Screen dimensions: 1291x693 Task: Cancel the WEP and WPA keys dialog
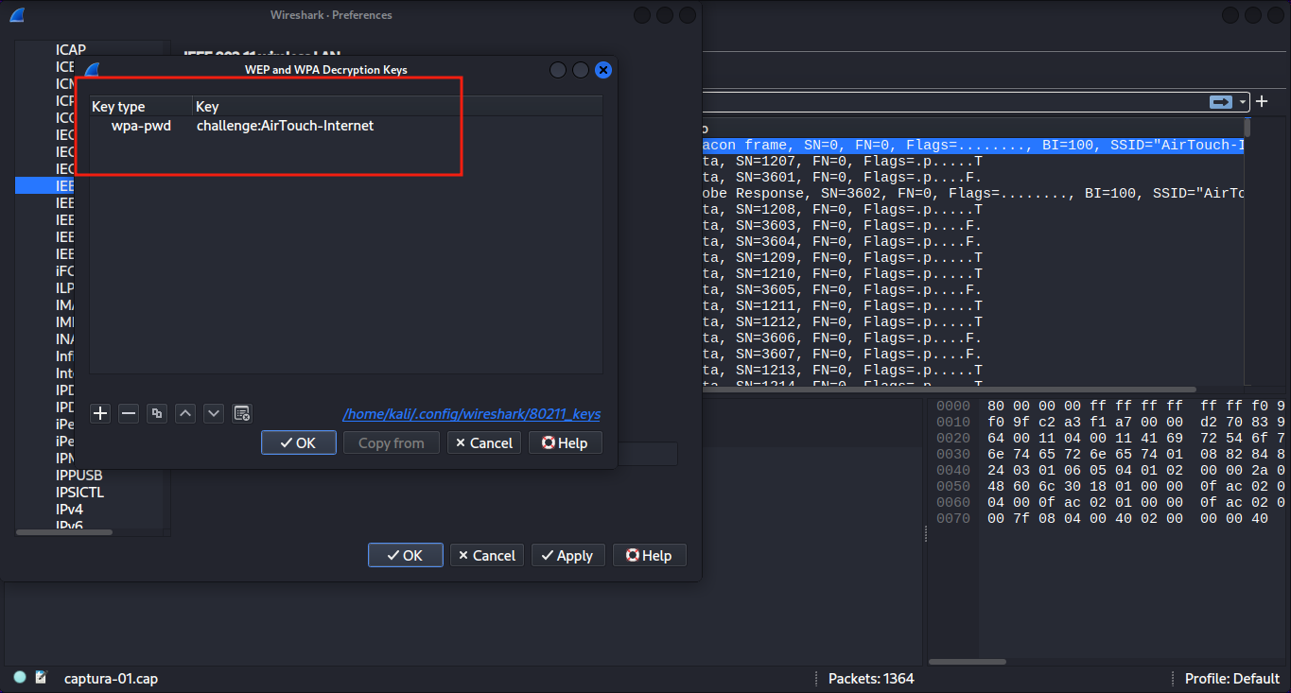click(483, 442)
